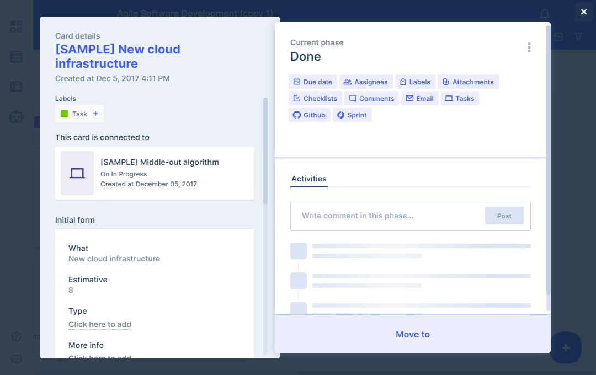596x375 pixels.
Task: Open the Checklists field option
Action: pyautogui.click(x=315, y=99)
